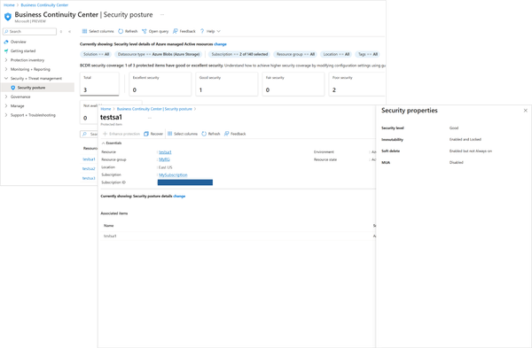The image size is (532, 348).
Task: Expand Monitoring + Reporting in sidebar
Action: coord(6,69)
